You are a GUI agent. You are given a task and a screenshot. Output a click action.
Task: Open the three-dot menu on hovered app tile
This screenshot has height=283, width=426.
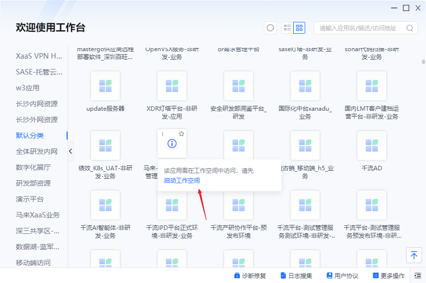click(x=163, y=134)
